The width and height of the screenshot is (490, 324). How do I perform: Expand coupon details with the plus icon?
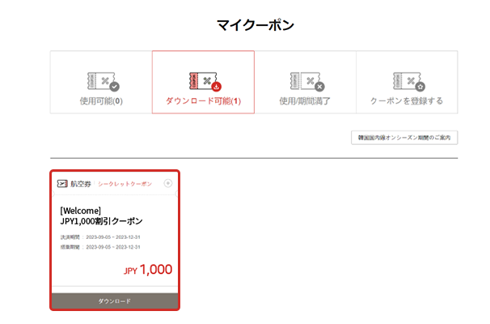(167, 184)
